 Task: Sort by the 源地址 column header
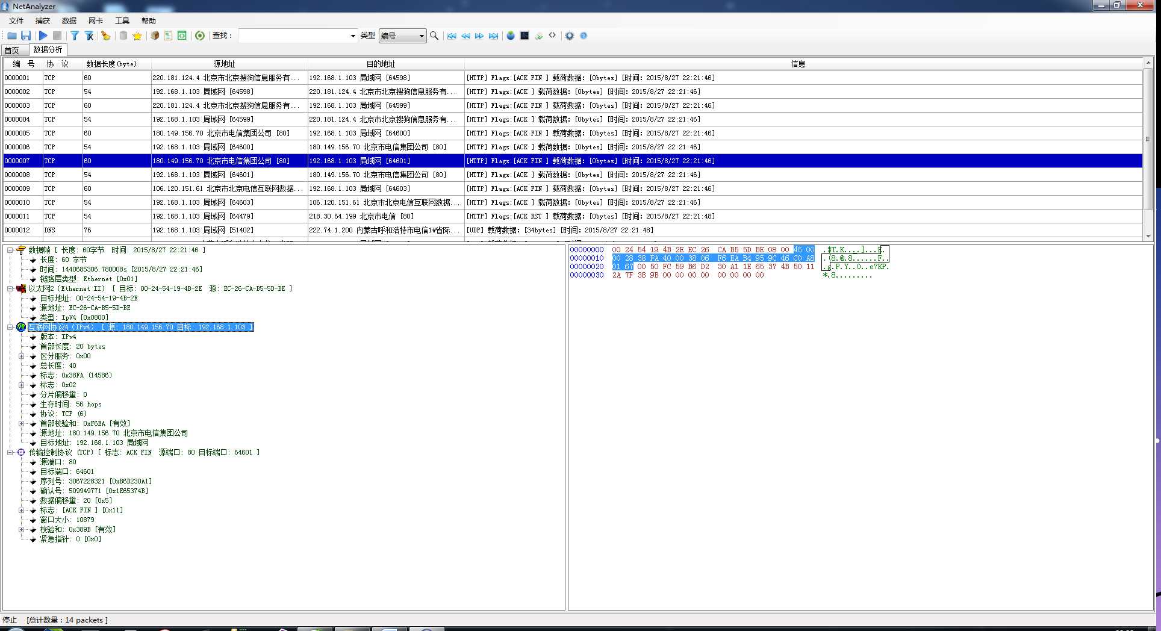[x=229, y=64]
